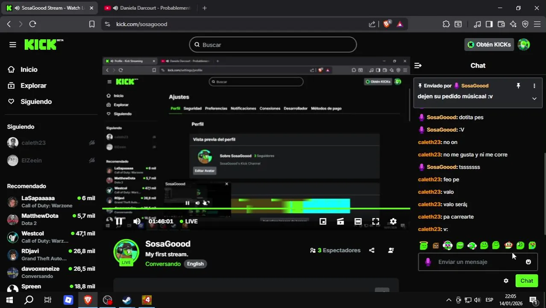546x308 pixels.
Task: Share the stream via share icon
Action: tap(372, 250)
